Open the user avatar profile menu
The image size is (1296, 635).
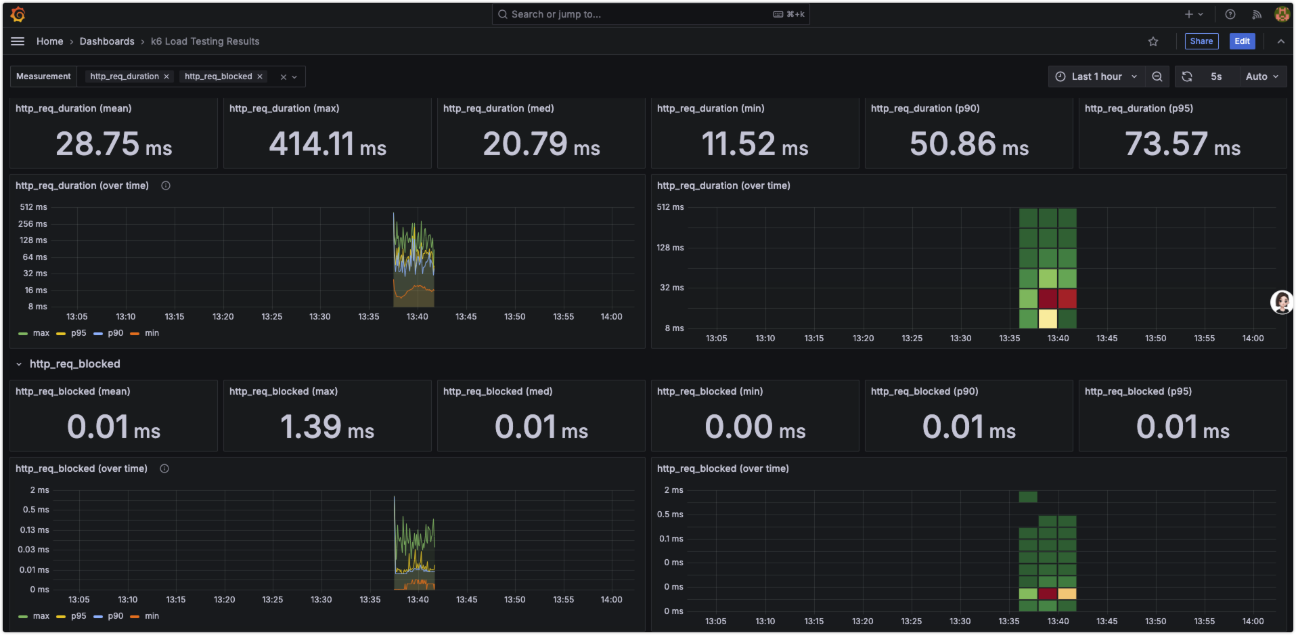click(1282, 14)
